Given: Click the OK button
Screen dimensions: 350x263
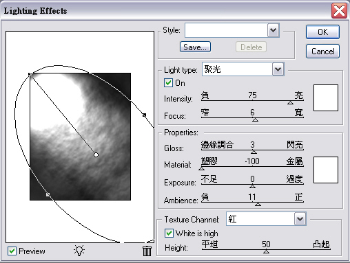Looking at the screenshot, I should tap(322, 32).
